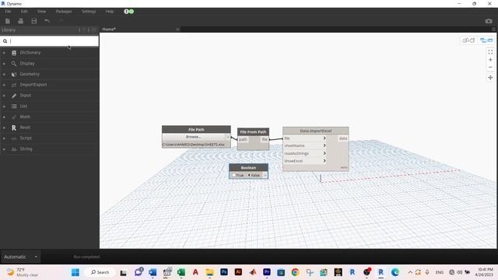Click the Zoom In plus icon

coord(490,60)
